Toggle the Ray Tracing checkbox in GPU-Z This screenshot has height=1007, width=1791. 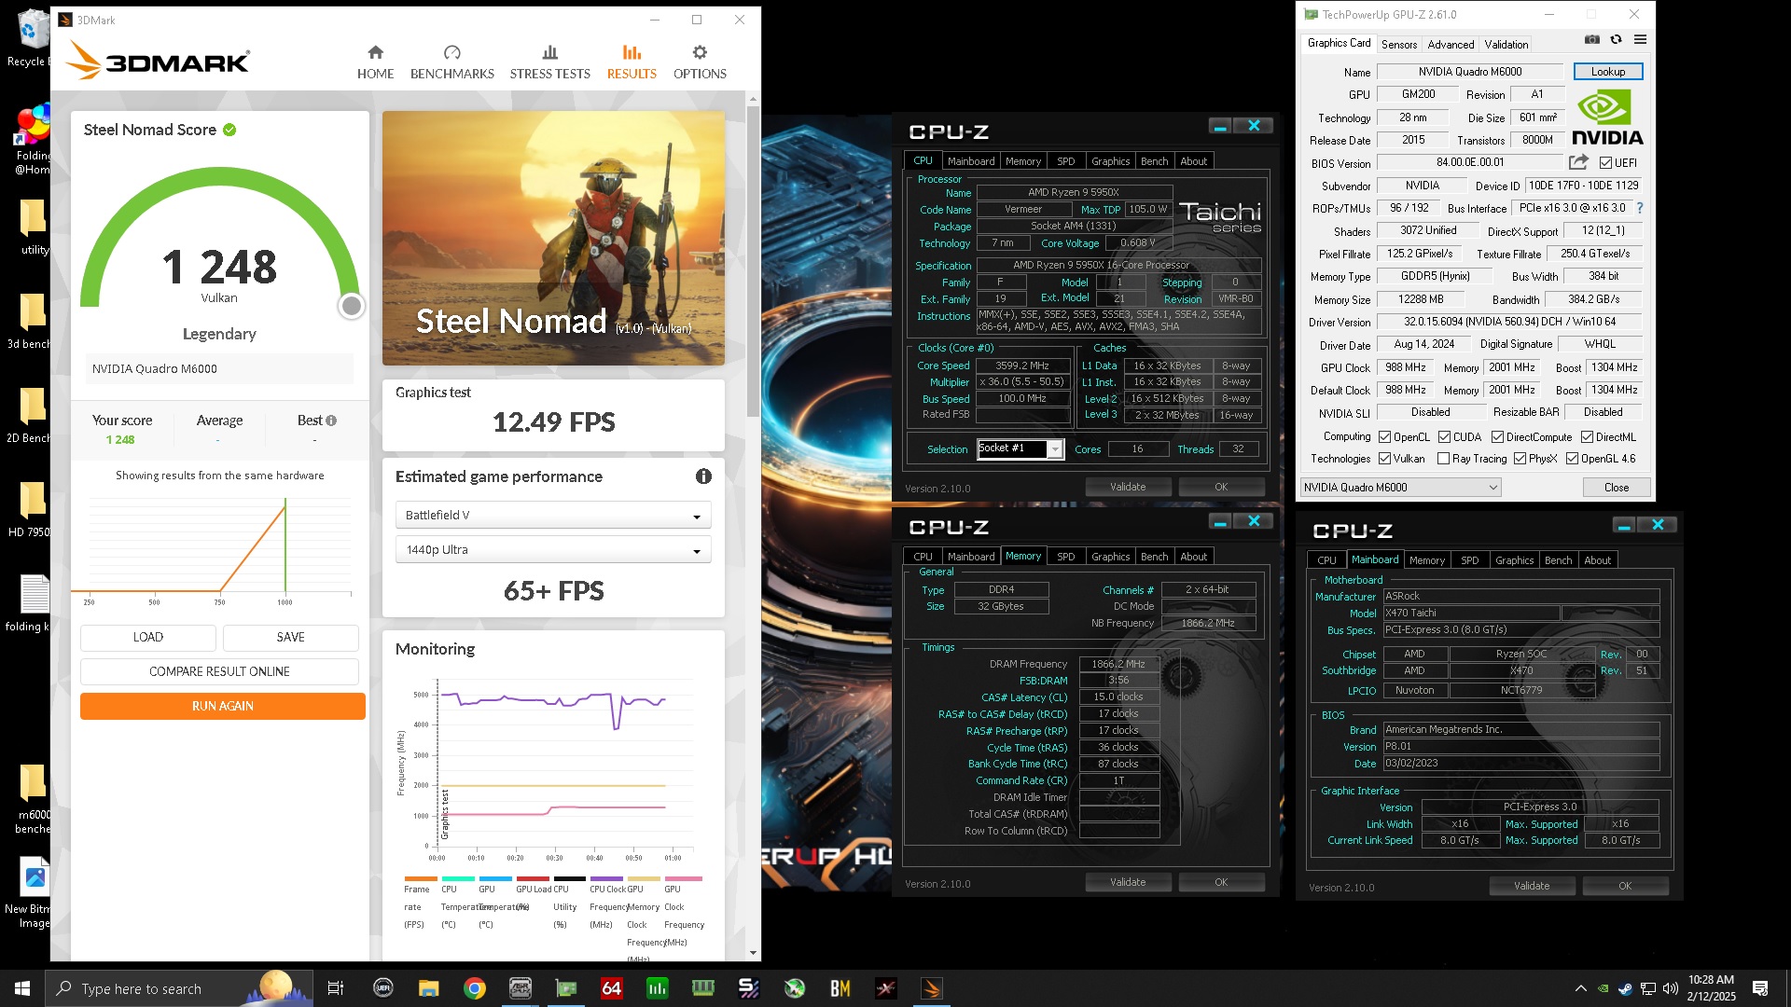click(1444, 458)
